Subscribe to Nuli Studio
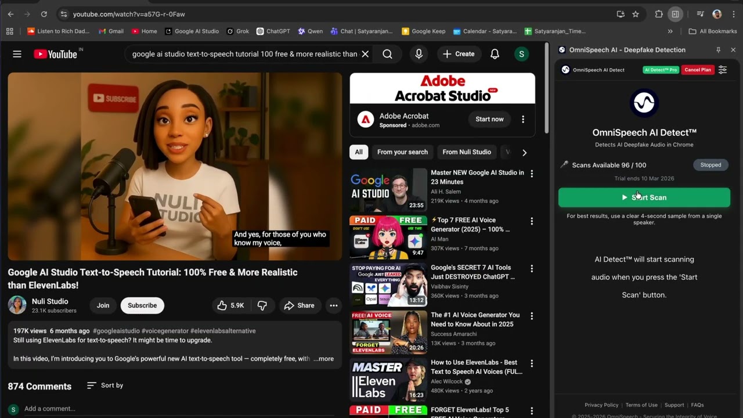The image size is (743, 418). click(x=142, y=305)
